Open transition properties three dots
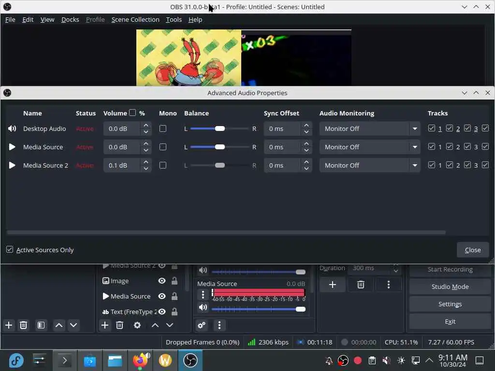The height and width of the screenshot is (371, 495). pos(389,285)
